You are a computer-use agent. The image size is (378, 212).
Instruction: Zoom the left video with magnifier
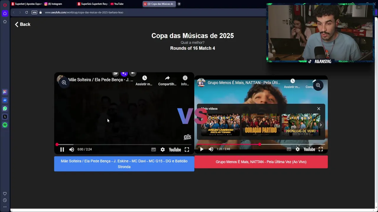64,83
